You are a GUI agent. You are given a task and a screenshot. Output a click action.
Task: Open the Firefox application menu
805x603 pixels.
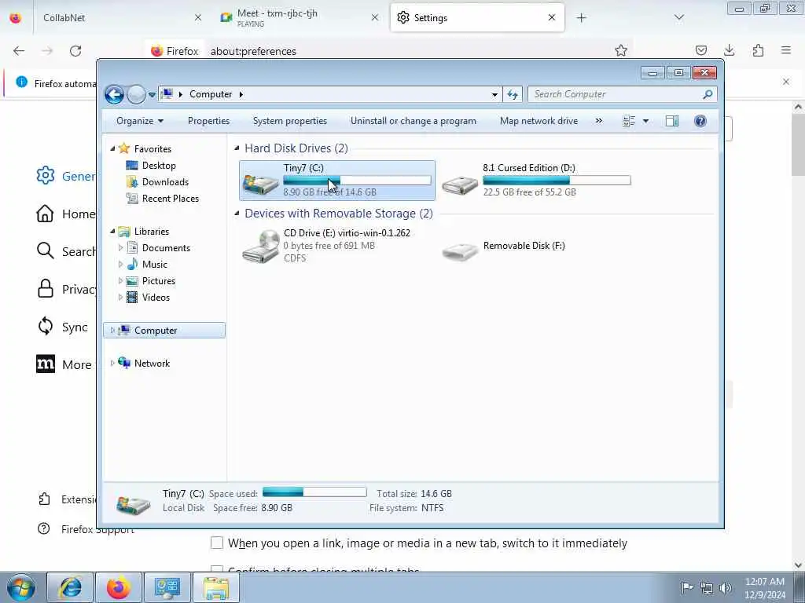pyautogui.click(x=786, y=50)
